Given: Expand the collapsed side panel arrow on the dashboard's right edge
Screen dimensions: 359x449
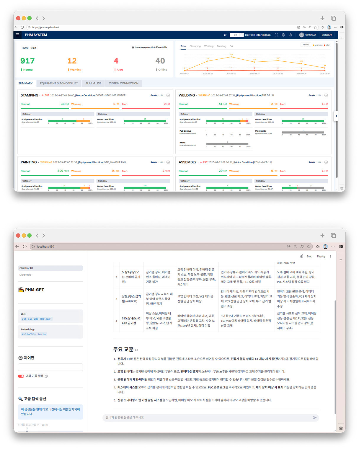Looking at the screenshot, I should 336,116.
